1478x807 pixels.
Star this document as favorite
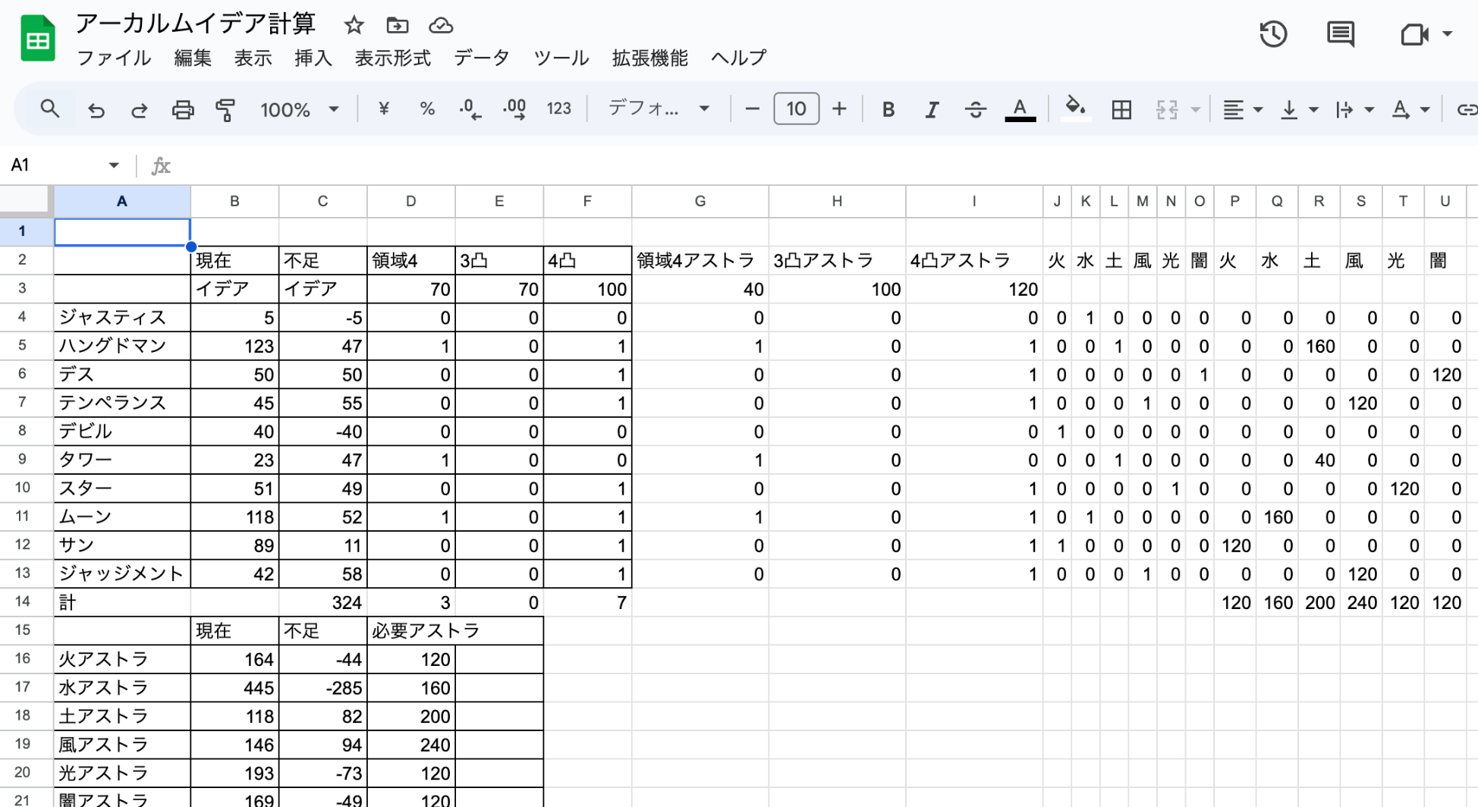tap(354, 26)
